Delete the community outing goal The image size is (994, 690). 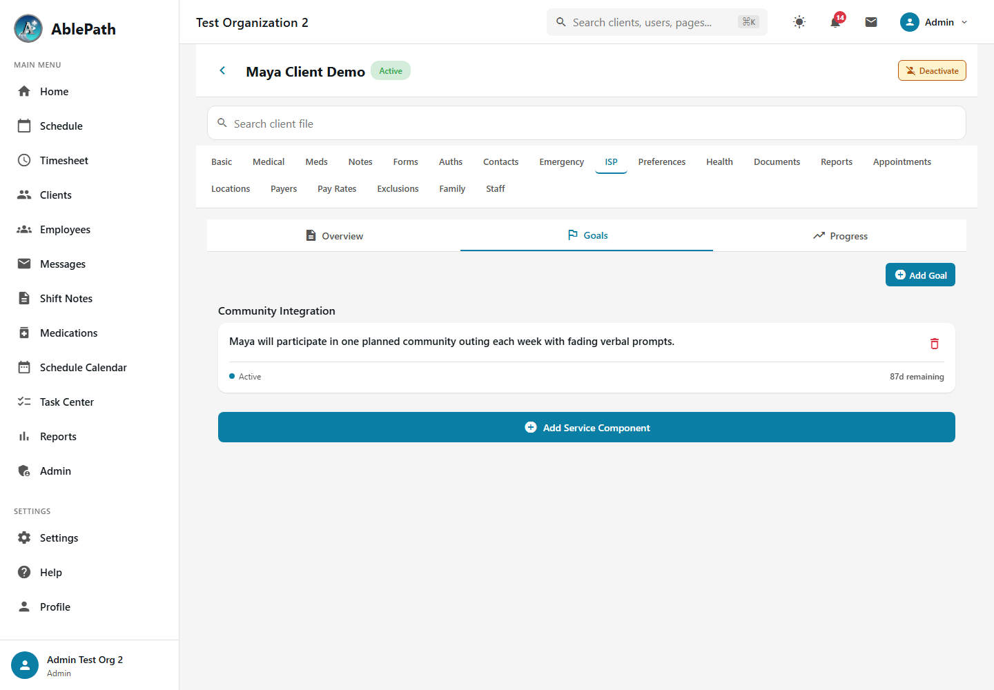pos(935,344)
